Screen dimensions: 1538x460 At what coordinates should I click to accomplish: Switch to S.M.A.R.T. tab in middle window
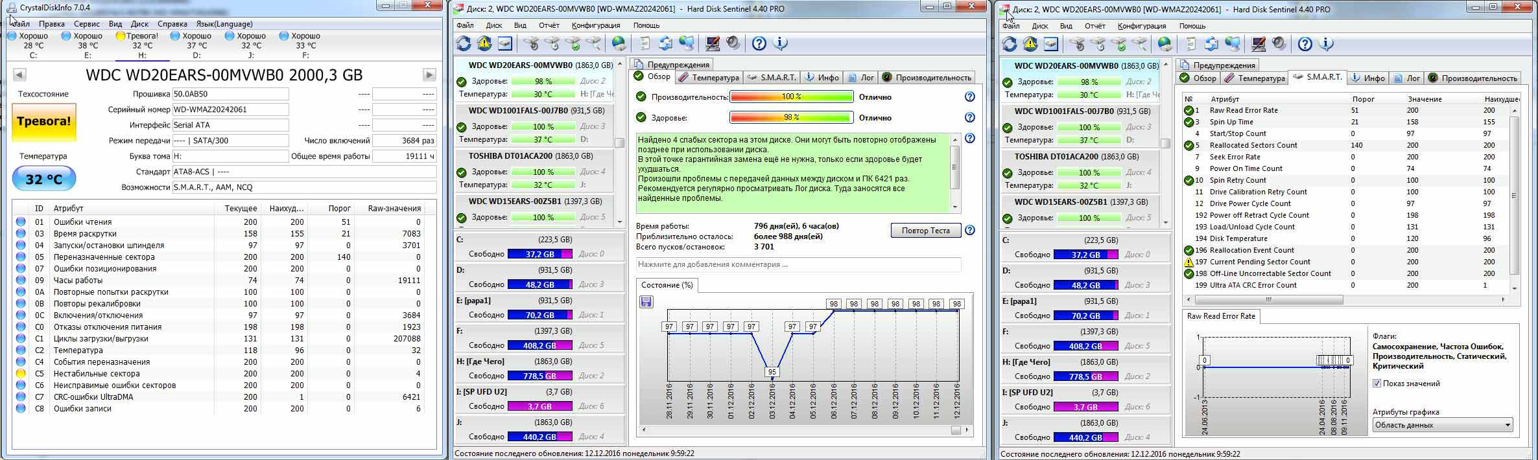click(771, 77)
